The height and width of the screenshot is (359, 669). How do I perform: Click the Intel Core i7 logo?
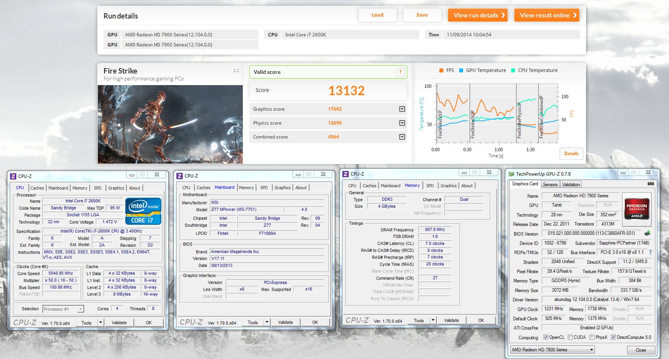click(x=143, y=211)
